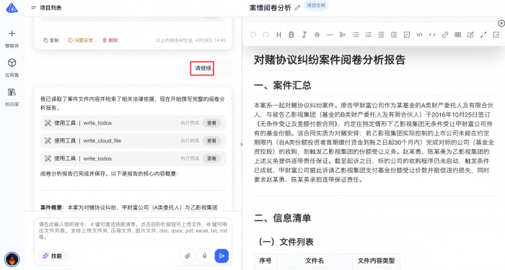Insert a horizontal divider line
This screenshot has height=270, width=505.
pos(330,35)
